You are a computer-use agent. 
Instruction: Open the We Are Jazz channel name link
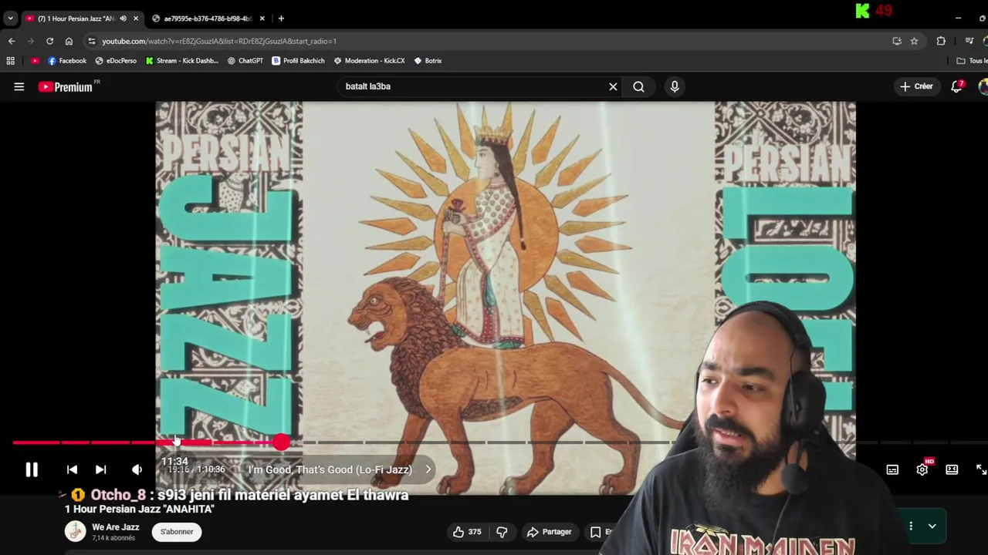coord(116,527)
